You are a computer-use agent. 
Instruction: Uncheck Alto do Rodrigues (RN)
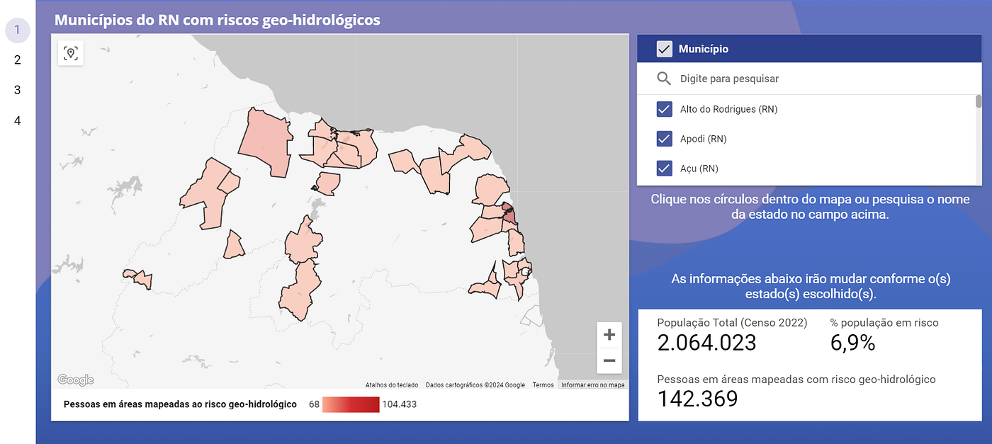coord(664,109)
